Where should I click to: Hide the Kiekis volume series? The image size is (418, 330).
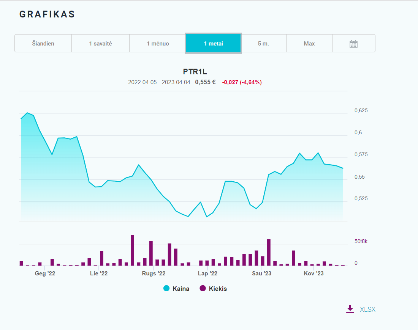point(218,289)
